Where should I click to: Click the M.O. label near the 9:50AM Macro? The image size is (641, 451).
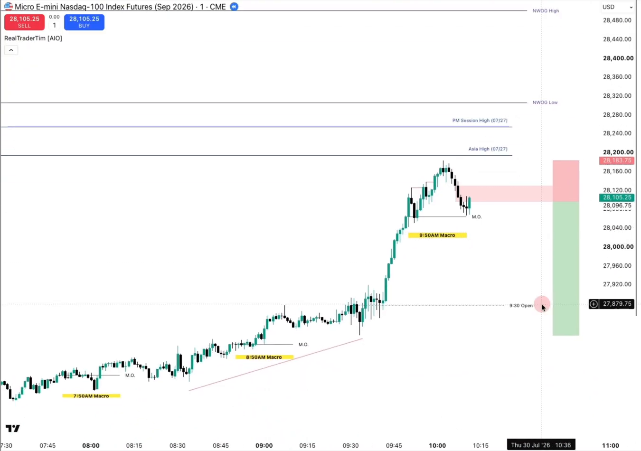point(477,217)
